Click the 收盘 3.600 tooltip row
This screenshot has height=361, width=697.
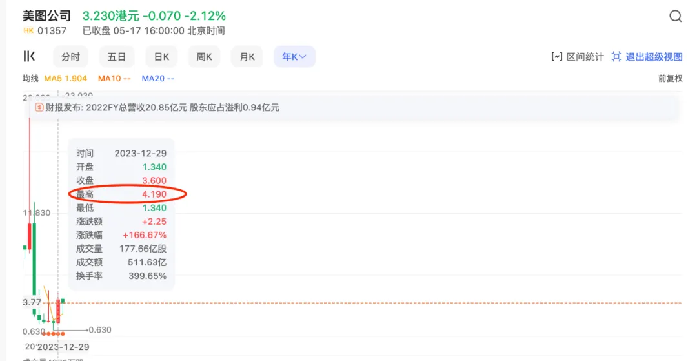point(121,181)
